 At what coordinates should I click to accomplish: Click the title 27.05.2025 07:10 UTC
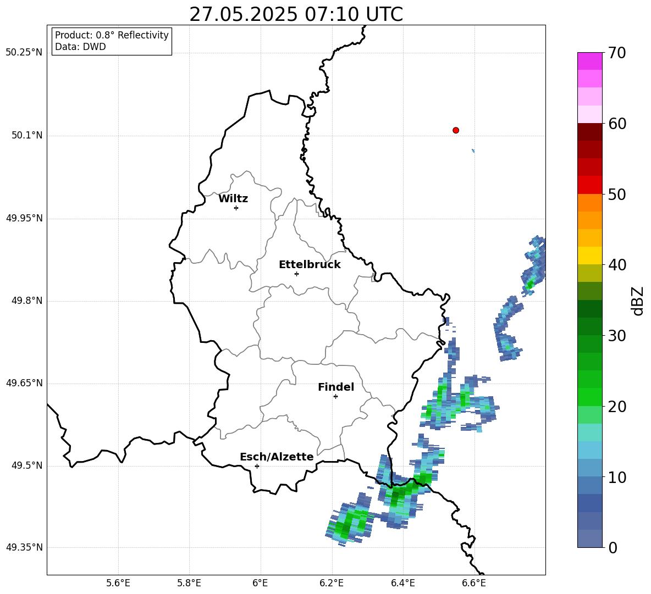[x=296, y=14]
